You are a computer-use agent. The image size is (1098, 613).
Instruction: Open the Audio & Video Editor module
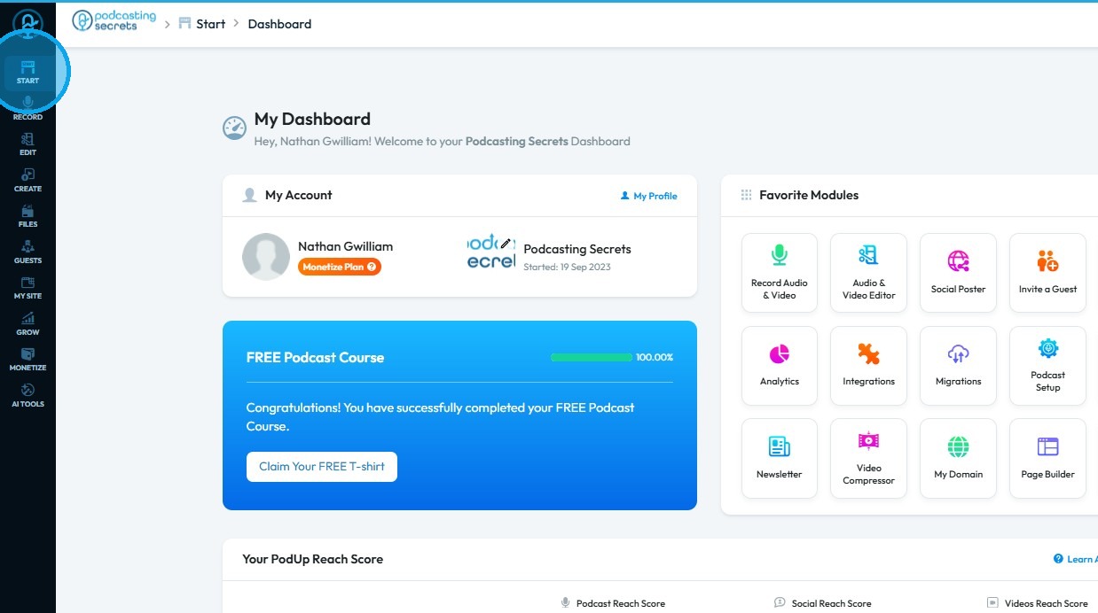(x=868, y=273)
